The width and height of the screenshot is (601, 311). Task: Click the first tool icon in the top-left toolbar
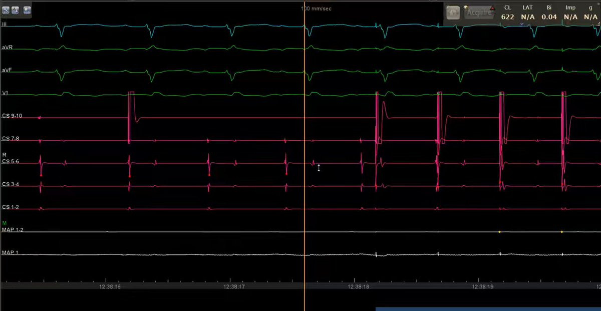tap(6, 10)
